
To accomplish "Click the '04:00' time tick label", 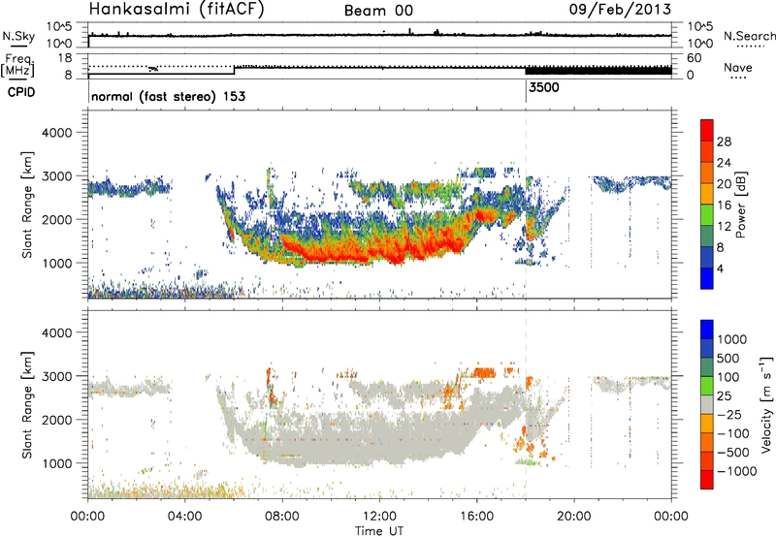I will point(184,517).
